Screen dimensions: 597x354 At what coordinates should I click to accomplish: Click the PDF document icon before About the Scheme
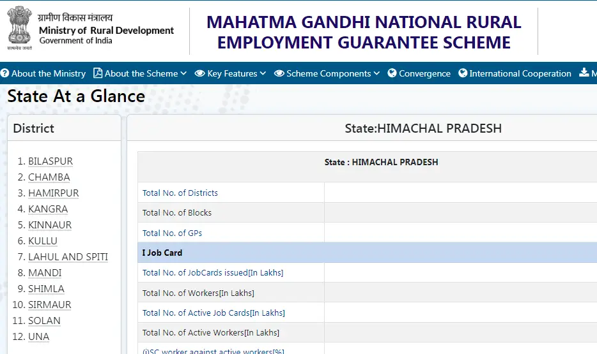(98, 73)
